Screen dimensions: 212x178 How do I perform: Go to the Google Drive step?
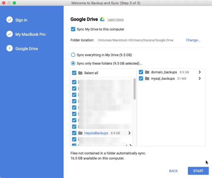26,49
